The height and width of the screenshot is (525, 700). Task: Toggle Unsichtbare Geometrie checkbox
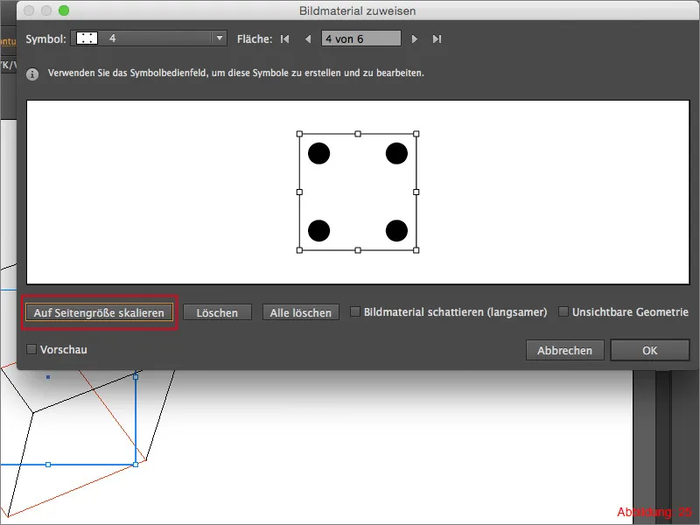tap(563, 311)
